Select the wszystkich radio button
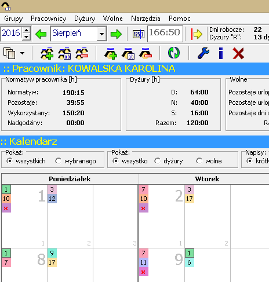269x282 pixels. coord(9,161)
